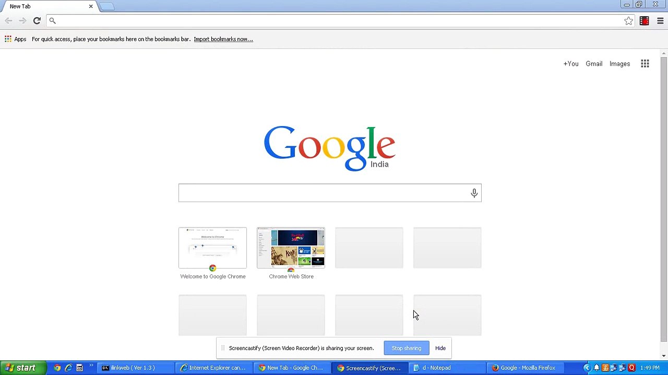Open the Google apps grid icon
Viewport: 668px width, 375px height.
pos(645,64)
